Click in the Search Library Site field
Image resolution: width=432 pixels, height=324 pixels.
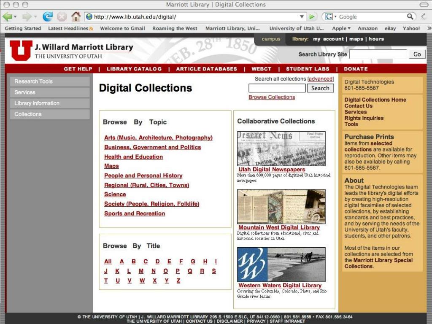coord(378,54)
